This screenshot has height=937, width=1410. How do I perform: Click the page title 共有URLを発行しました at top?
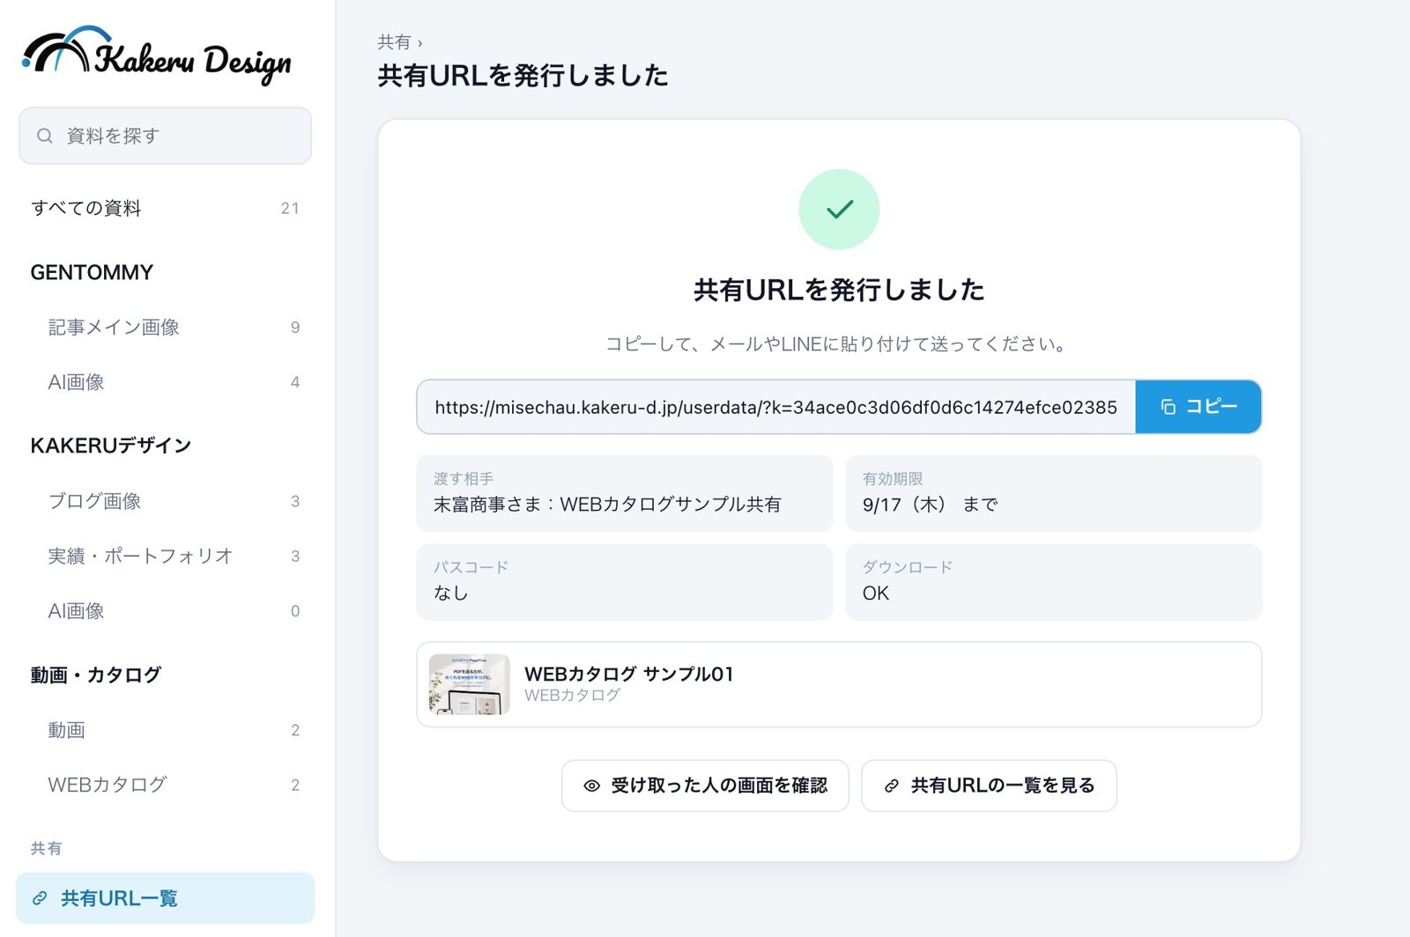point(523,76)
